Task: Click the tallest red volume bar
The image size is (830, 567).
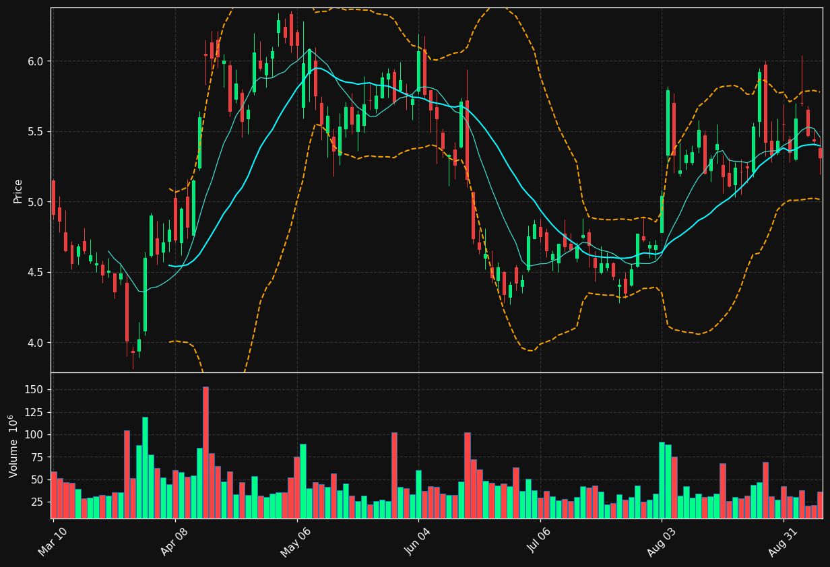Action: pyautogui.click(x=205, y=453)
